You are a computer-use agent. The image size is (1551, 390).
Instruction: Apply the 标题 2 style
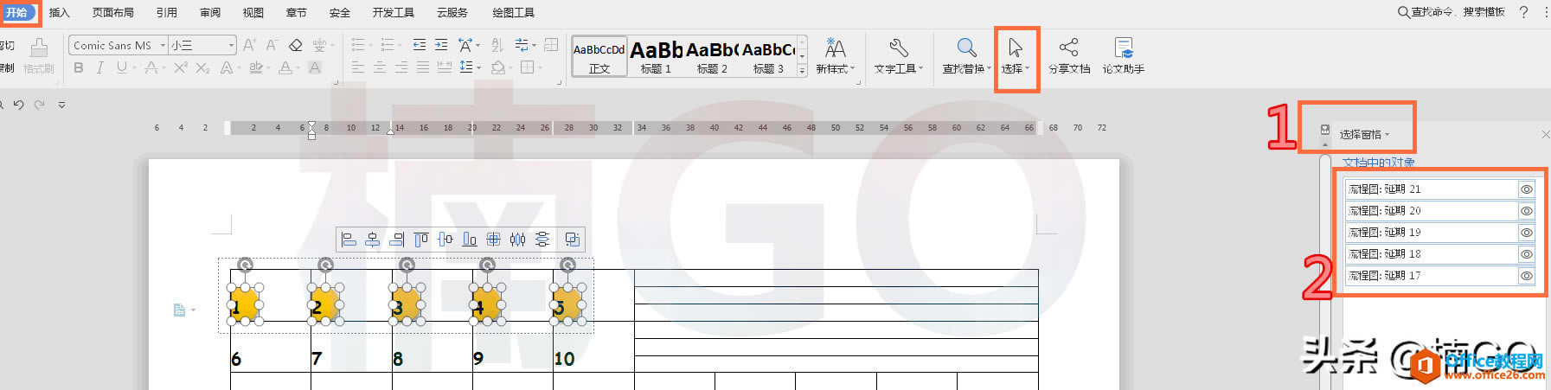coord(713,57)
